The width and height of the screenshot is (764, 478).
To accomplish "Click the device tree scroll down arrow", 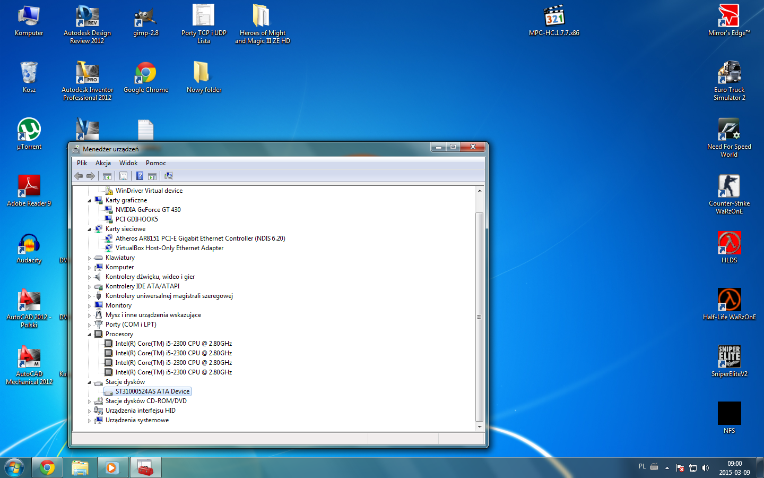I will (480, 426).
